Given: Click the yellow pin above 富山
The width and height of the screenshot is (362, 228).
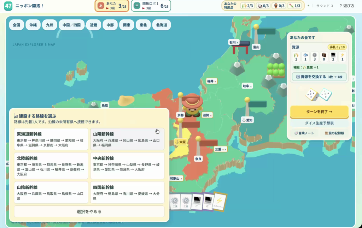Looking at the screenshot, I should tap(256, 27).
